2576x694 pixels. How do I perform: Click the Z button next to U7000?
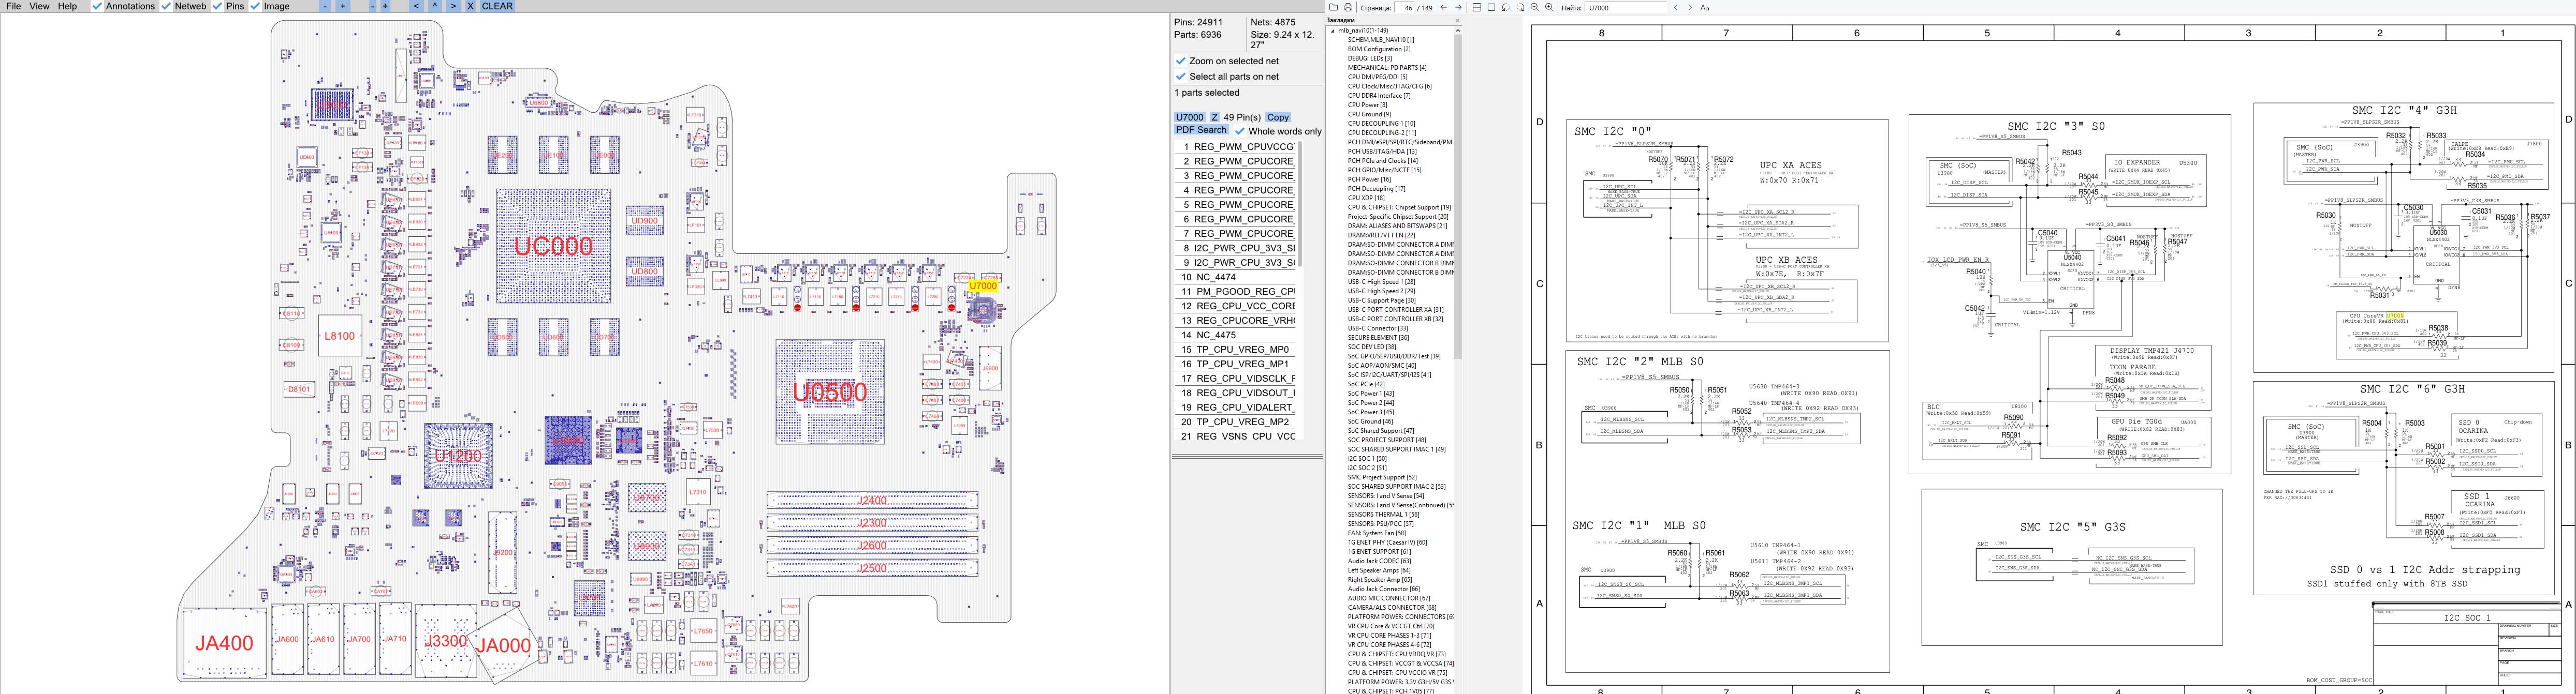coord(1215,117)
